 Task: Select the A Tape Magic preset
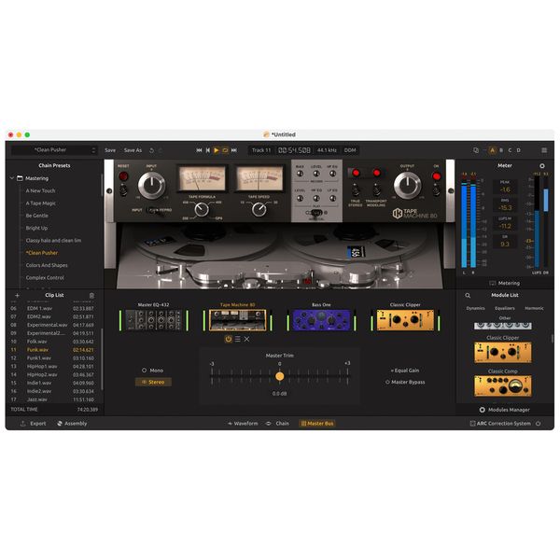coord(41,203)
